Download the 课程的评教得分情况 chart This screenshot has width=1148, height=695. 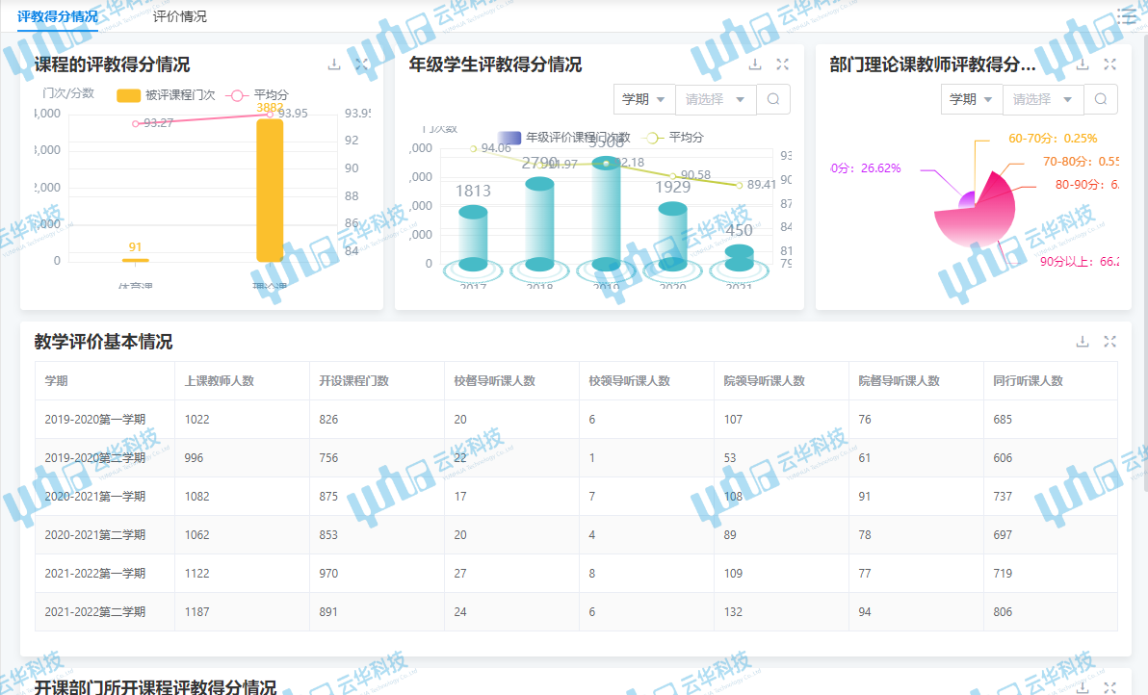point(334,64)
